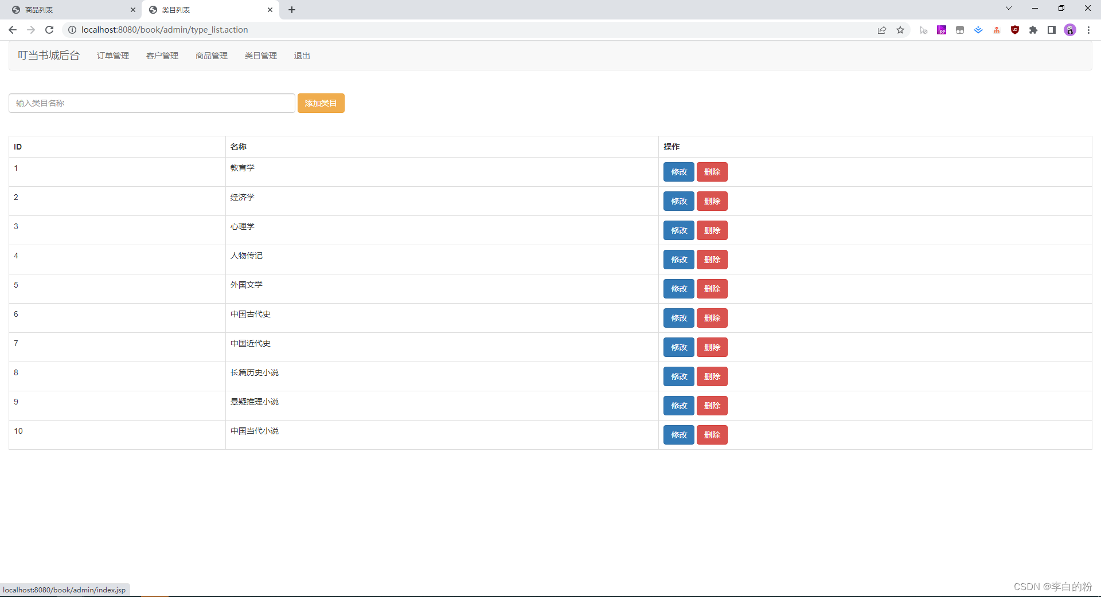1101x597 pixels.
Task: Open 订单管理 in navigation bar
Action: click(x=113, y=56)
